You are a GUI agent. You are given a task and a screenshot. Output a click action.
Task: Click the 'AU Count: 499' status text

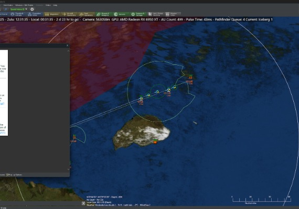(x=172, y=19)
